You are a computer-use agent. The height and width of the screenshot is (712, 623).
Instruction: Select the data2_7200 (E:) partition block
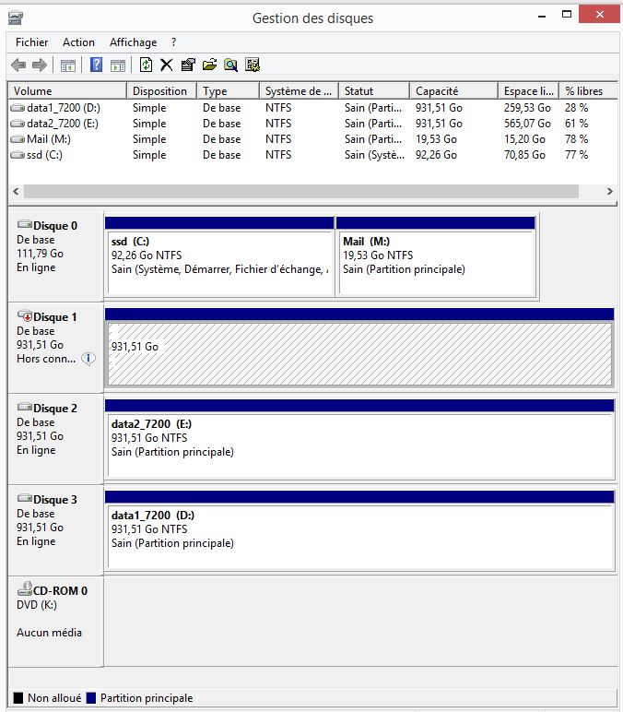pyautogui.click(x=359, y=445)
